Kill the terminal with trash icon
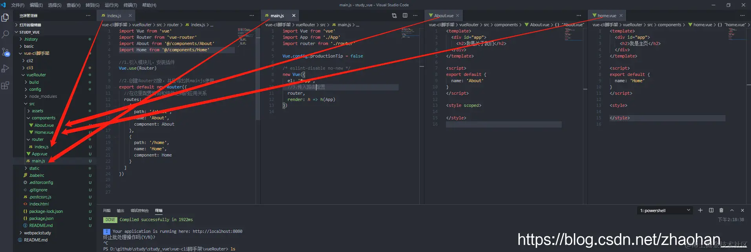Screen dimensions: 751x252 (x=721, y=210)
